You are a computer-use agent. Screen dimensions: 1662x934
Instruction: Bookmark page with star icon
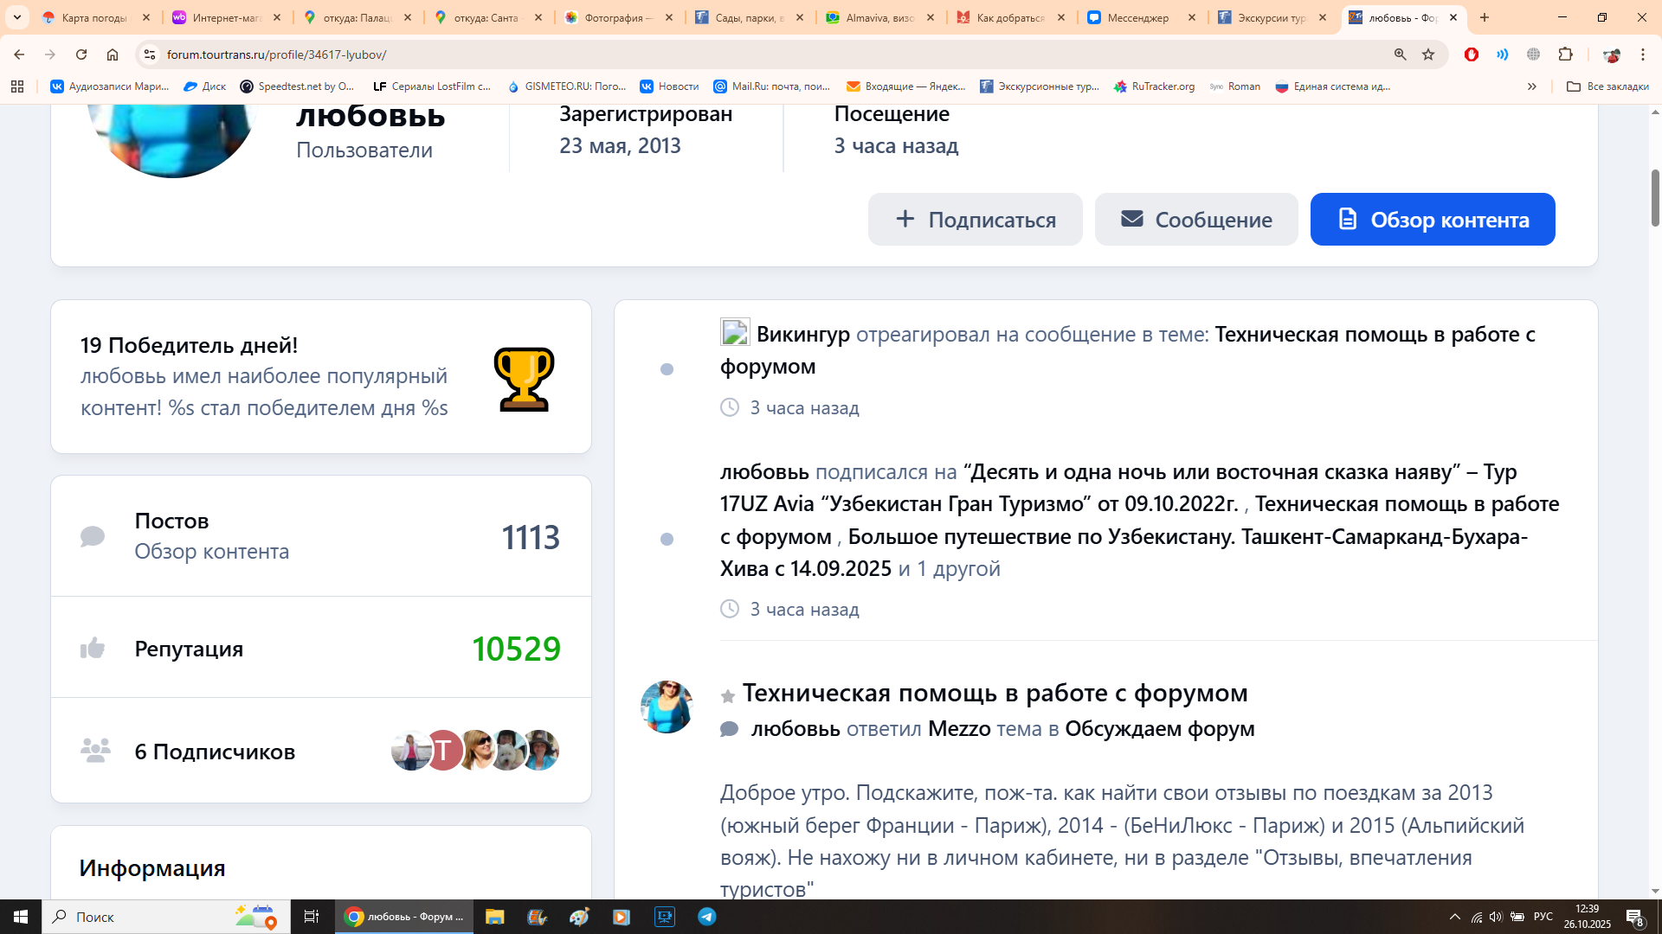pos(1428,54)
